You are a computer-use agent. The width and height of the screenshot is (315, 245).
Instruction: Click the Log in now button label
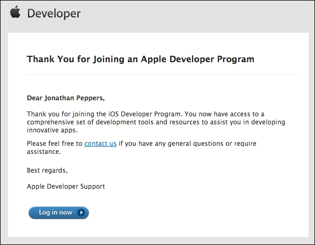[x=55, y=212]
